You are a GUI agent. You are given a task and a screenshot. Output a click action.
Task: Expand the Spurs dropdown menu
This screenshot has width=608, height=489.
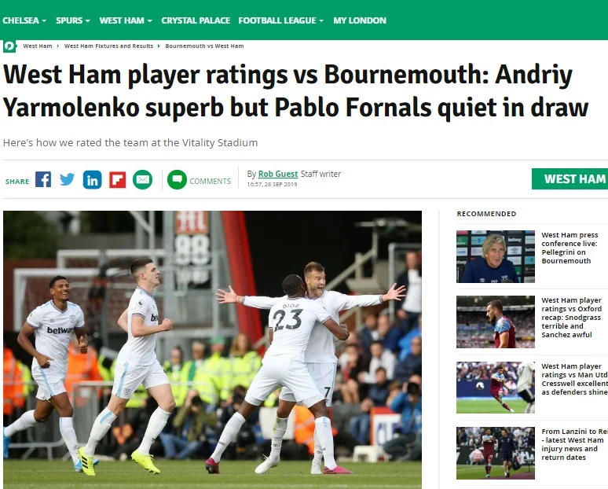pos(73,20)
